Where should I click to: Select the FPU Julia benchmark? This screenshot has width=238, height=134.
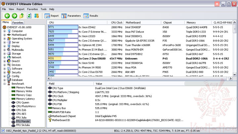[21, 117]
